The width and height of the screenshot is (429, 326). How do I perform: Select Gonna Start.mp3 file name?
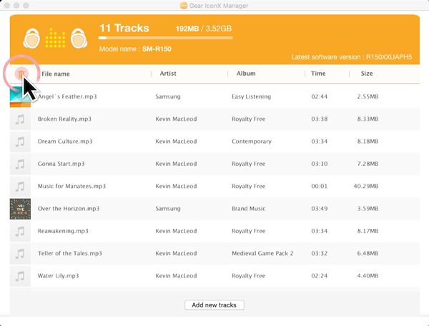pos(61,164)
